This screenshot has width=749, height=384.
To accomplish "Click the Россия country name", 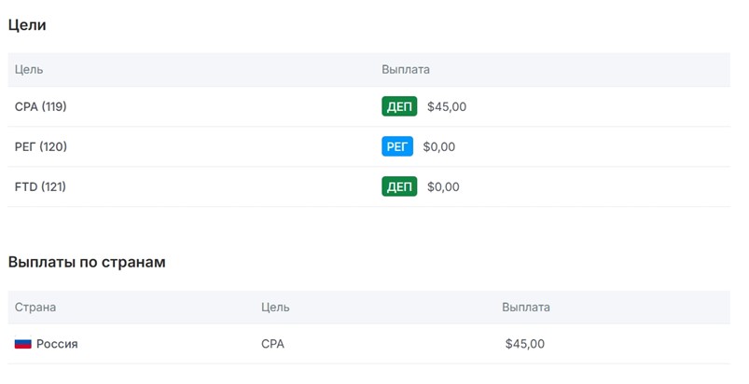I will (x=57, y=344).
